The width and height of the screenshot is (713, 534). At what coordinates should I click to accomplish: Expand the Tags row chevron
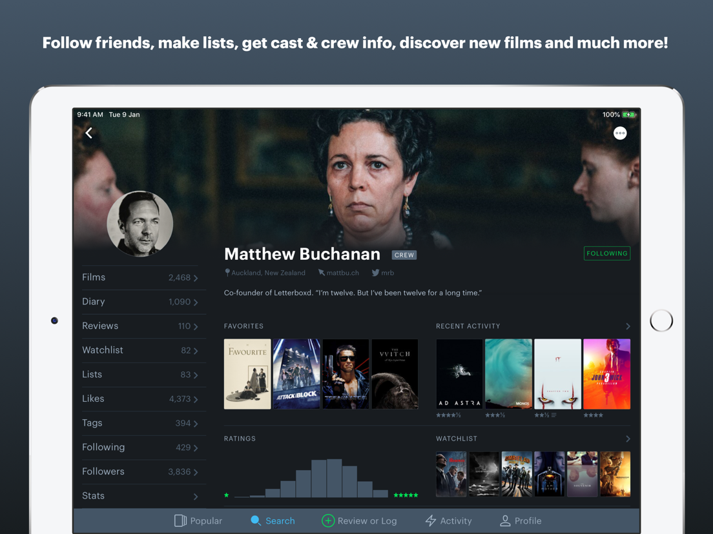tap(196, 424)
